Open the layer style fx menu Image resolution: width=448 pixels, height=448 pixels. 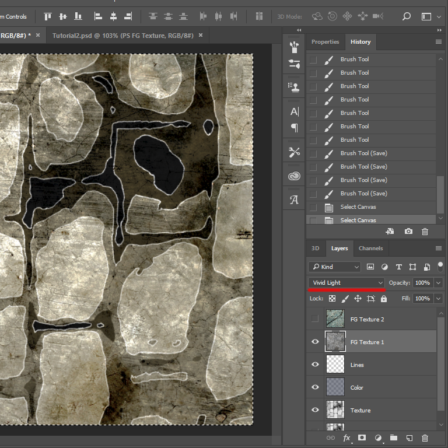346,438
